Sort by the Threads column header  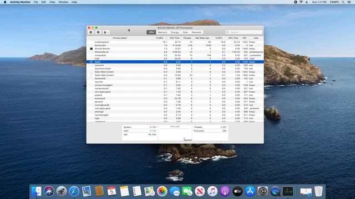(x=187, y=38)
